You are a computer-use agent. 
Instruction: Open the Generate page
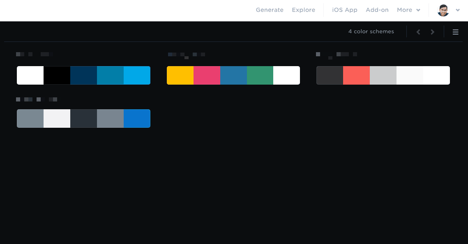(x=270, y=10)
